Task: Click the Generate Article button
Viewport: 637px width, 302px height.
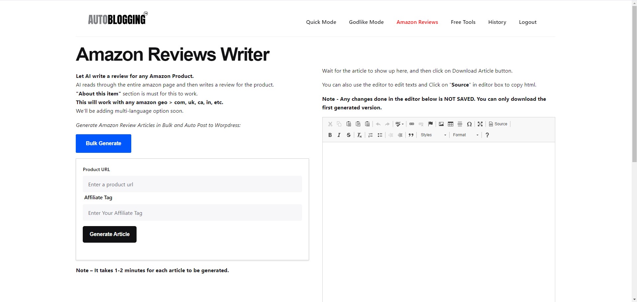Action: pos(110,234)
